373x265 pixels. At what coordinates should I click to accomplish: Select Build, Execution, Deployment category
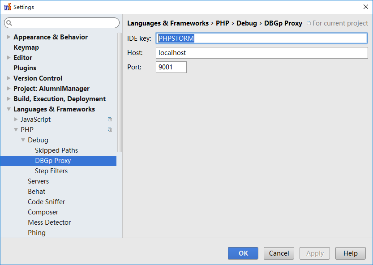tap(60, 99)
